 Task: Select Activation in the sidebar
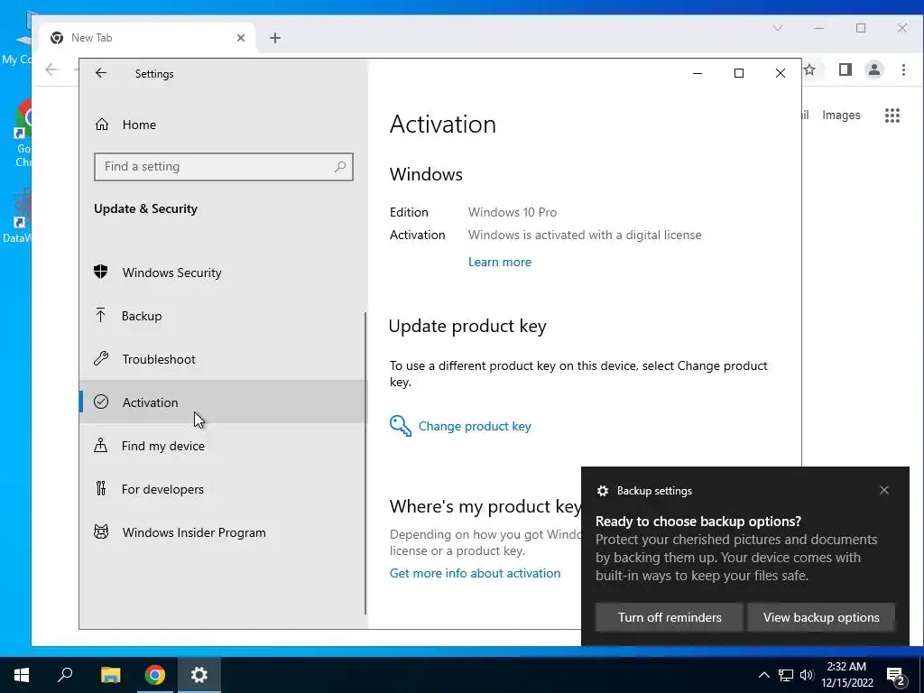click(x=223, y=402)
